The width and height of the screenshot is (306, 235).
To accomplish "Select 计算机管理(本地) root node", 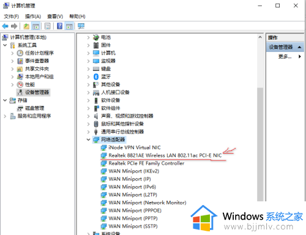I will pos(28,37).
